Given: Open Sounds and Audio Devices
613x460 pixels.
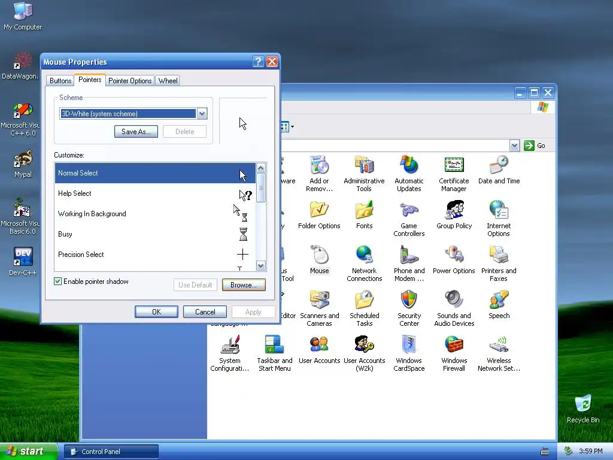Looking at the screenshot, I should pyautogui.click(x=454, y=308).
